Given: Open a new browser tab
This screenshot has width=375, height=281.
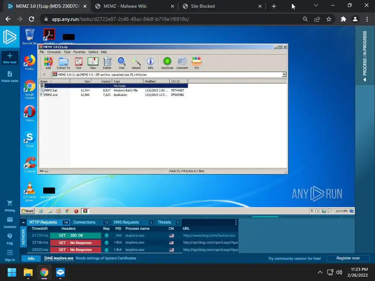Looking at the screenshot, I should pyautogui.click(x=274, y=6).
